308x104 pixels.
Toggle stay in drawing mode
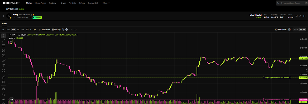(x=4, y=94)
